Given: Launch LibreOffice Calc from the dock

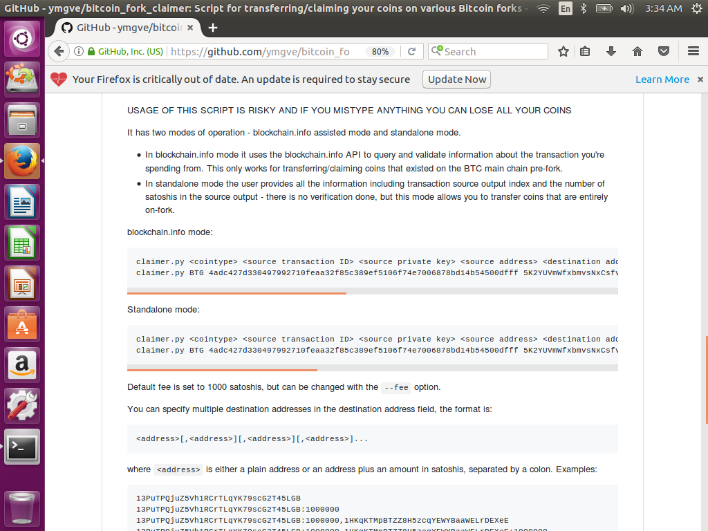Looking at the screenshot, I should (x=22, y=243).
